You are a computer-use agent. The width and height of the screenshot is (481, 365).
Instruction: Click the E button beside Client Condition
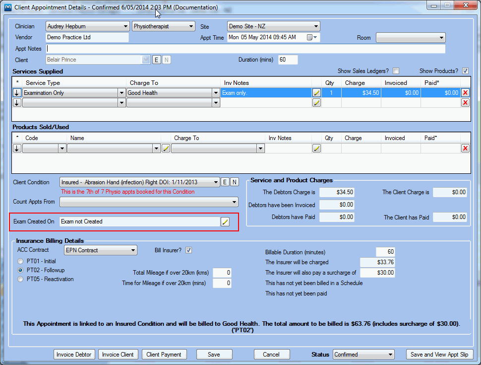pyautogui.click(x=225, y=182)
